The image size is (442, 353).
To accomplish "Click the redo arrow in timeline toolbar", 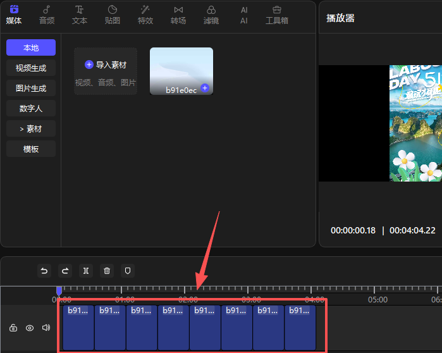I will (65, 271).
